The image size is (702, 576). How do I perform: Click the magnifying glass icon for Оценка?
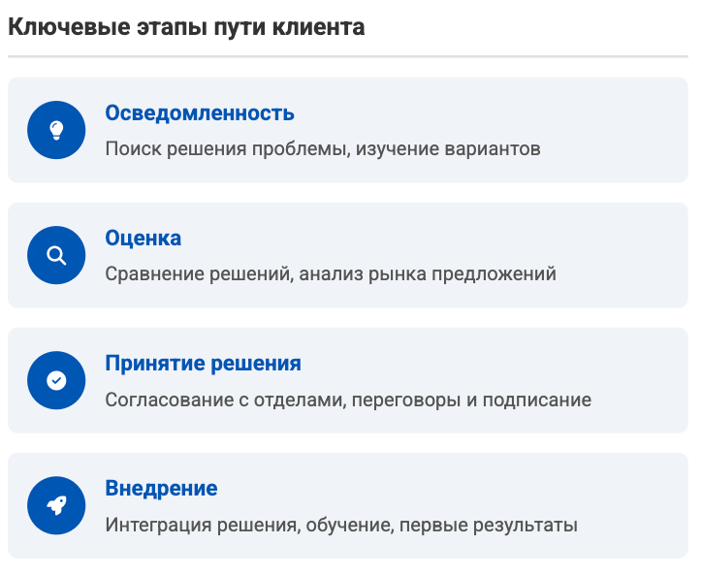click(x=56, y=256)
